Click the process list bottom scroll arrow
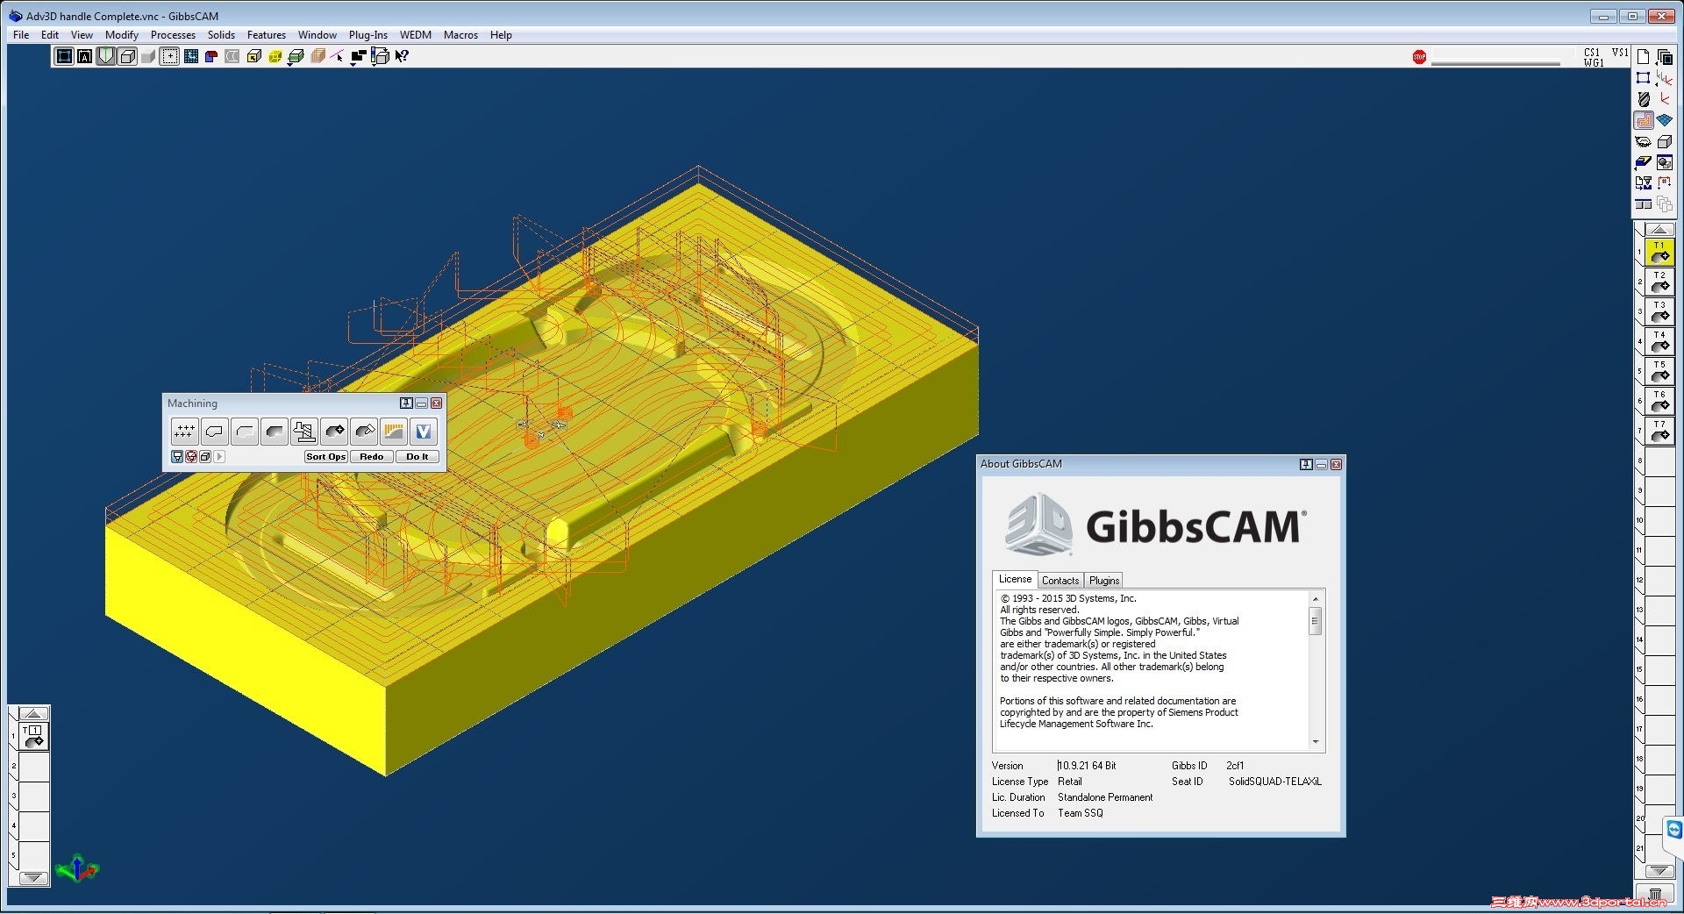This screenshot has height=914, width=1684. click(x=33, y=878)
